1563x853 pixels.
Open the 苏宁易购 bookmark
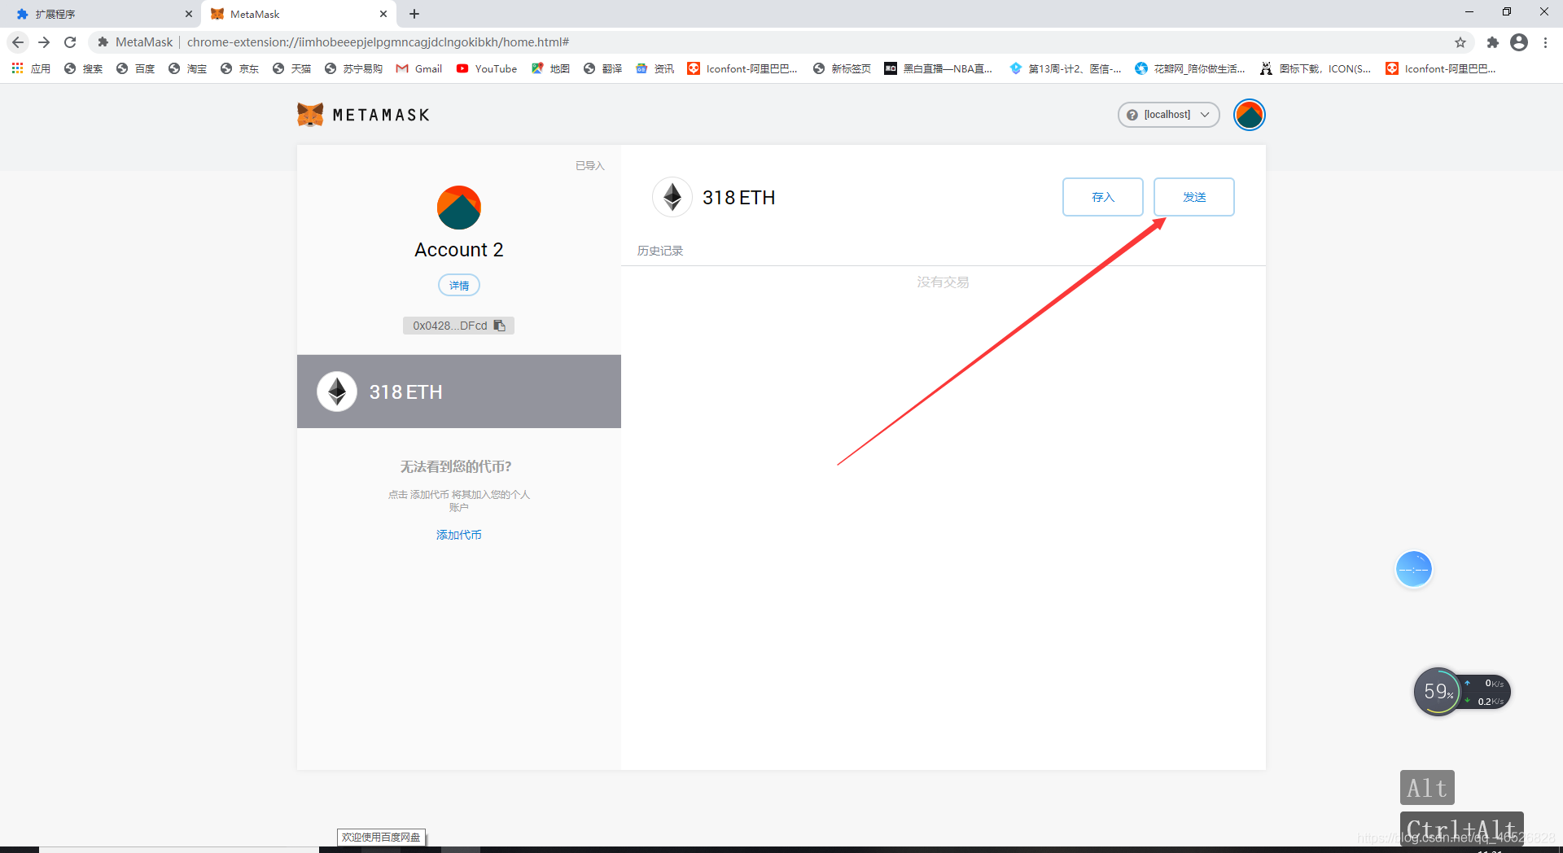353,69
